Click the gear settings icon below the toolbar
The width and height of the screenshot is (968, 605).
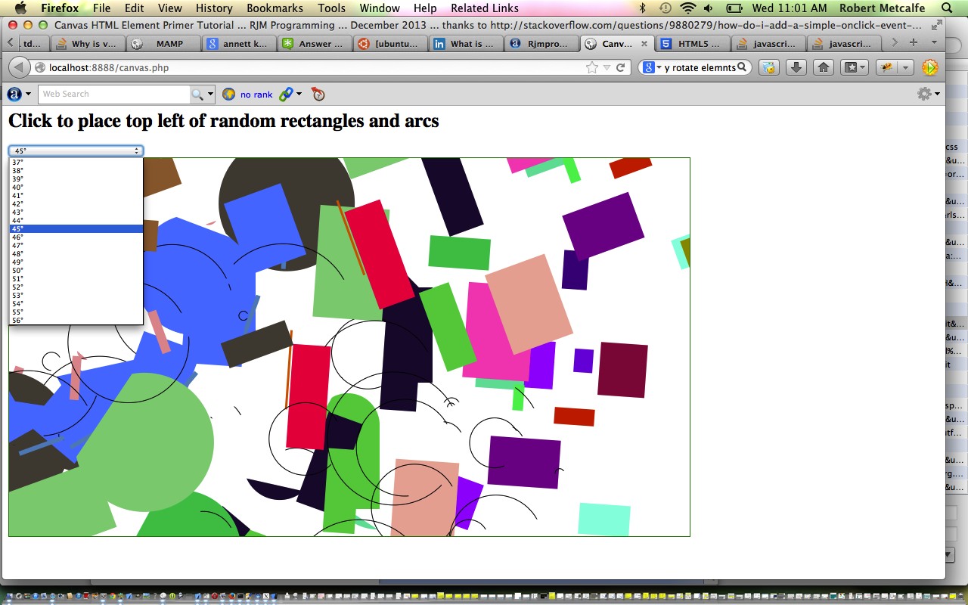pos(924,93)
